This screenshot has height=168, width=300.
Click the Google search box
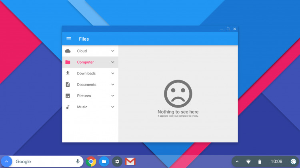click(x=45, y=162)
